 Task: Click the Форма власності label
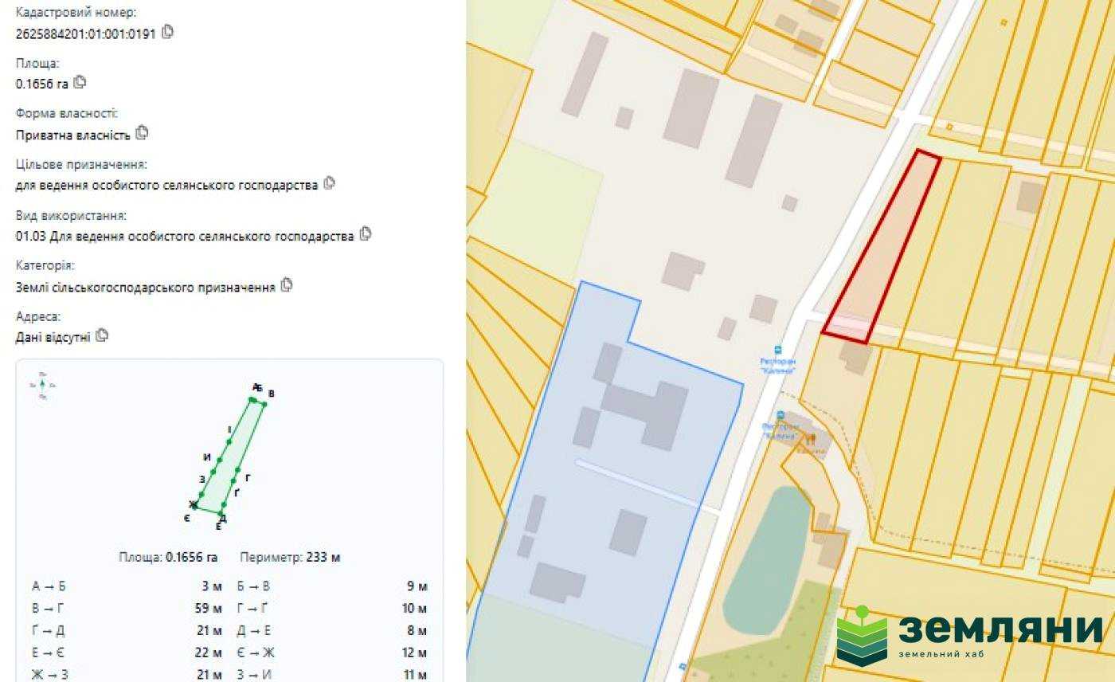coord(67,114)
